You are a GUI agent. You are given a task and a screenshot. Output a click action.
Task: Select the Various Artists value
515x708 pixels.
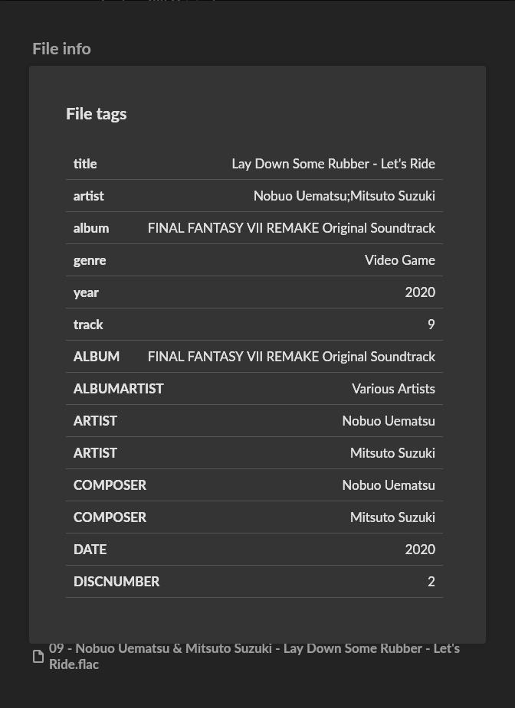(x=393, y=389)
